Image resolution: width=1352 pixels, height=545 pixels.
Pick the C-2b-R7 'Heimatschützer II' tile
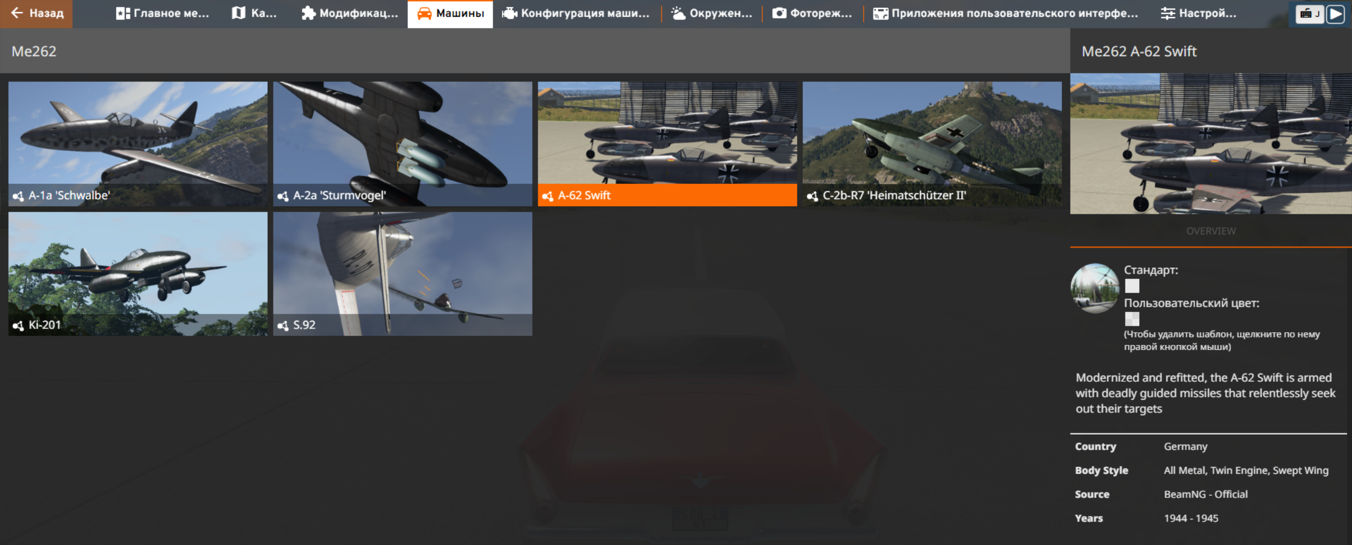(x=932, y=144)
